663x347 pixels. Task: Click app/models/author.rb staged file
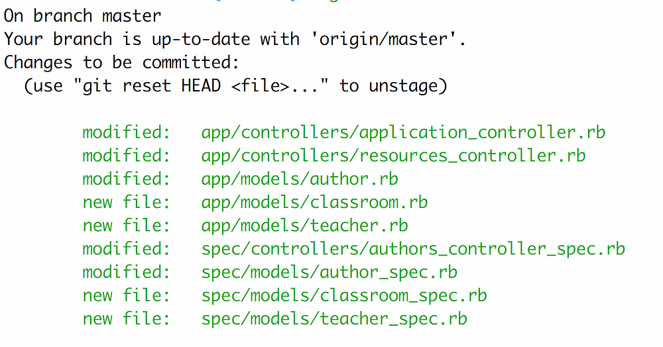(300, 179)
